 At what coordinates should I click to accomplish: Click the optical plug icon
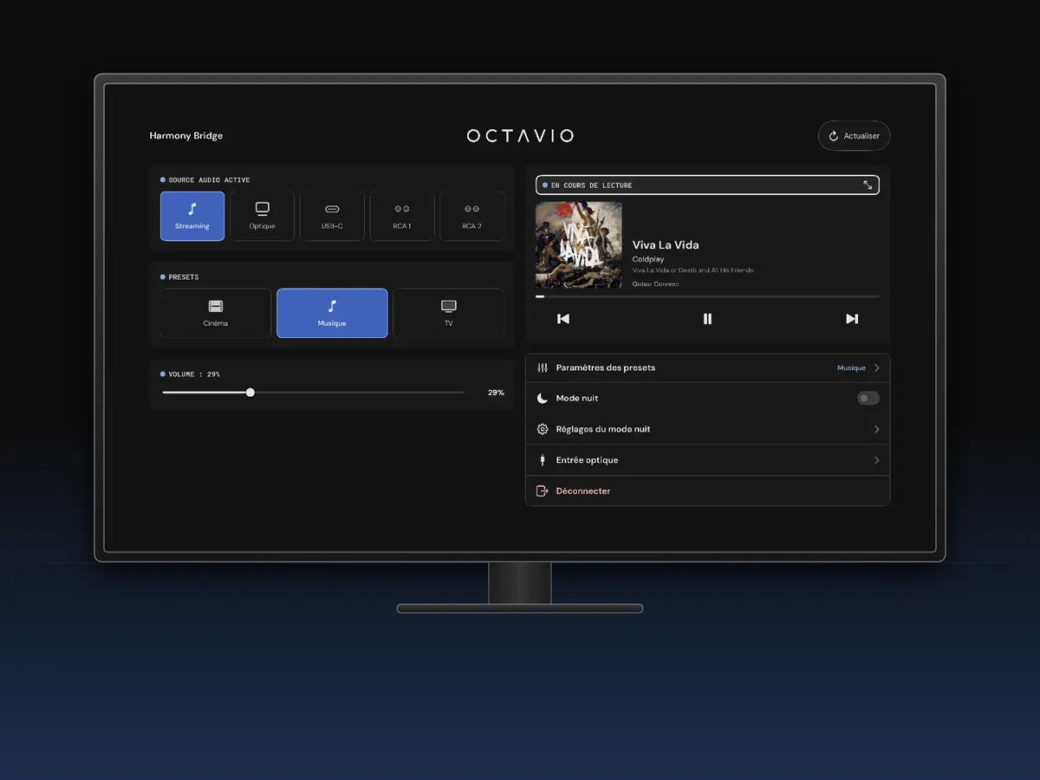point(543,460)
